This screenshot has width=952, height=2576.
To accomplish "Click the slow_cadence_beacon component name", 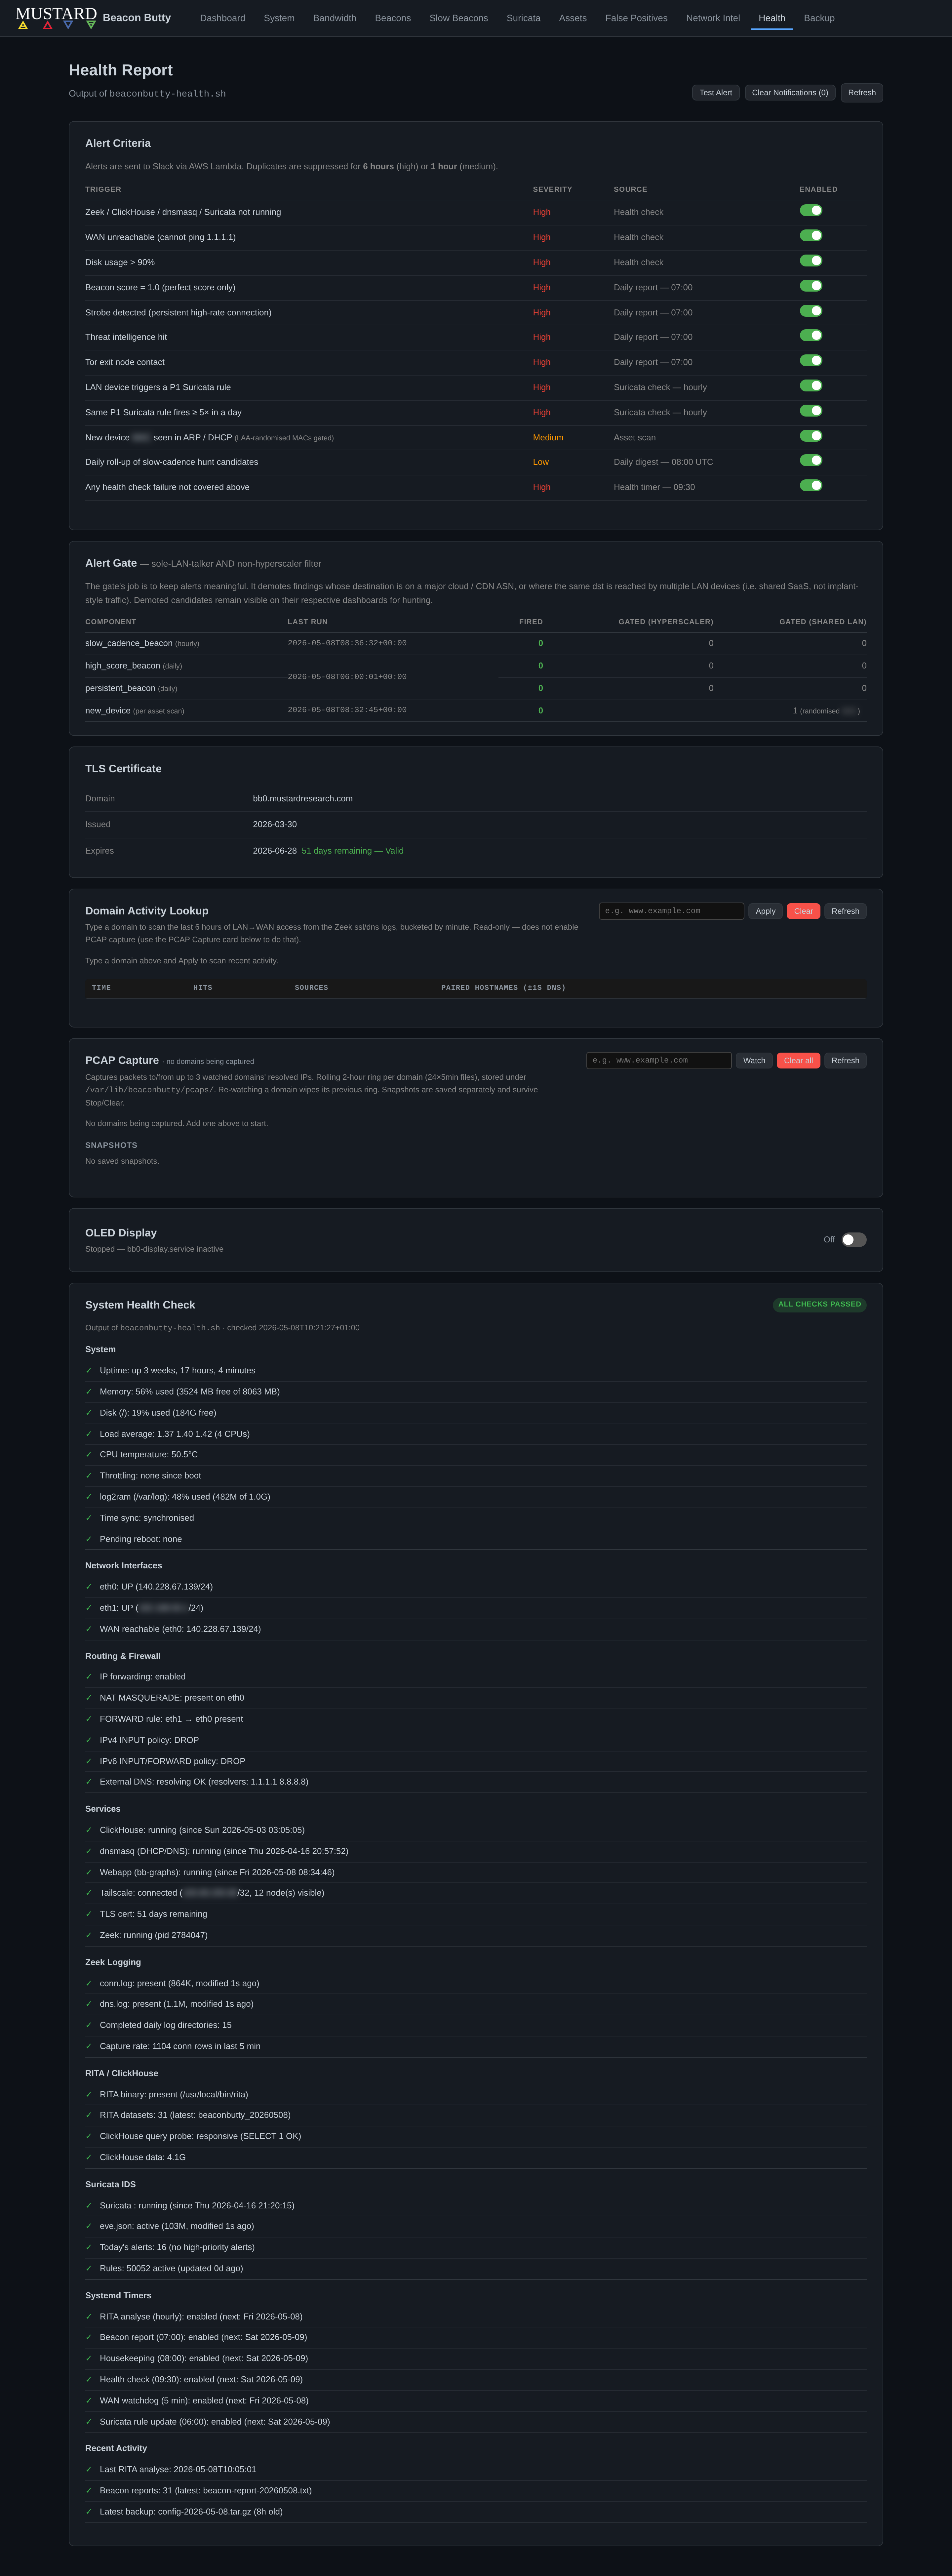I will [x=129, y=643].
